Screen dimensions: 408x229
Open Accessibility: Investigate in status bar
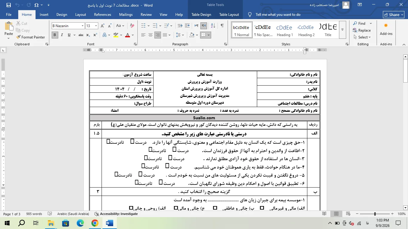click(x=116, y=214)
